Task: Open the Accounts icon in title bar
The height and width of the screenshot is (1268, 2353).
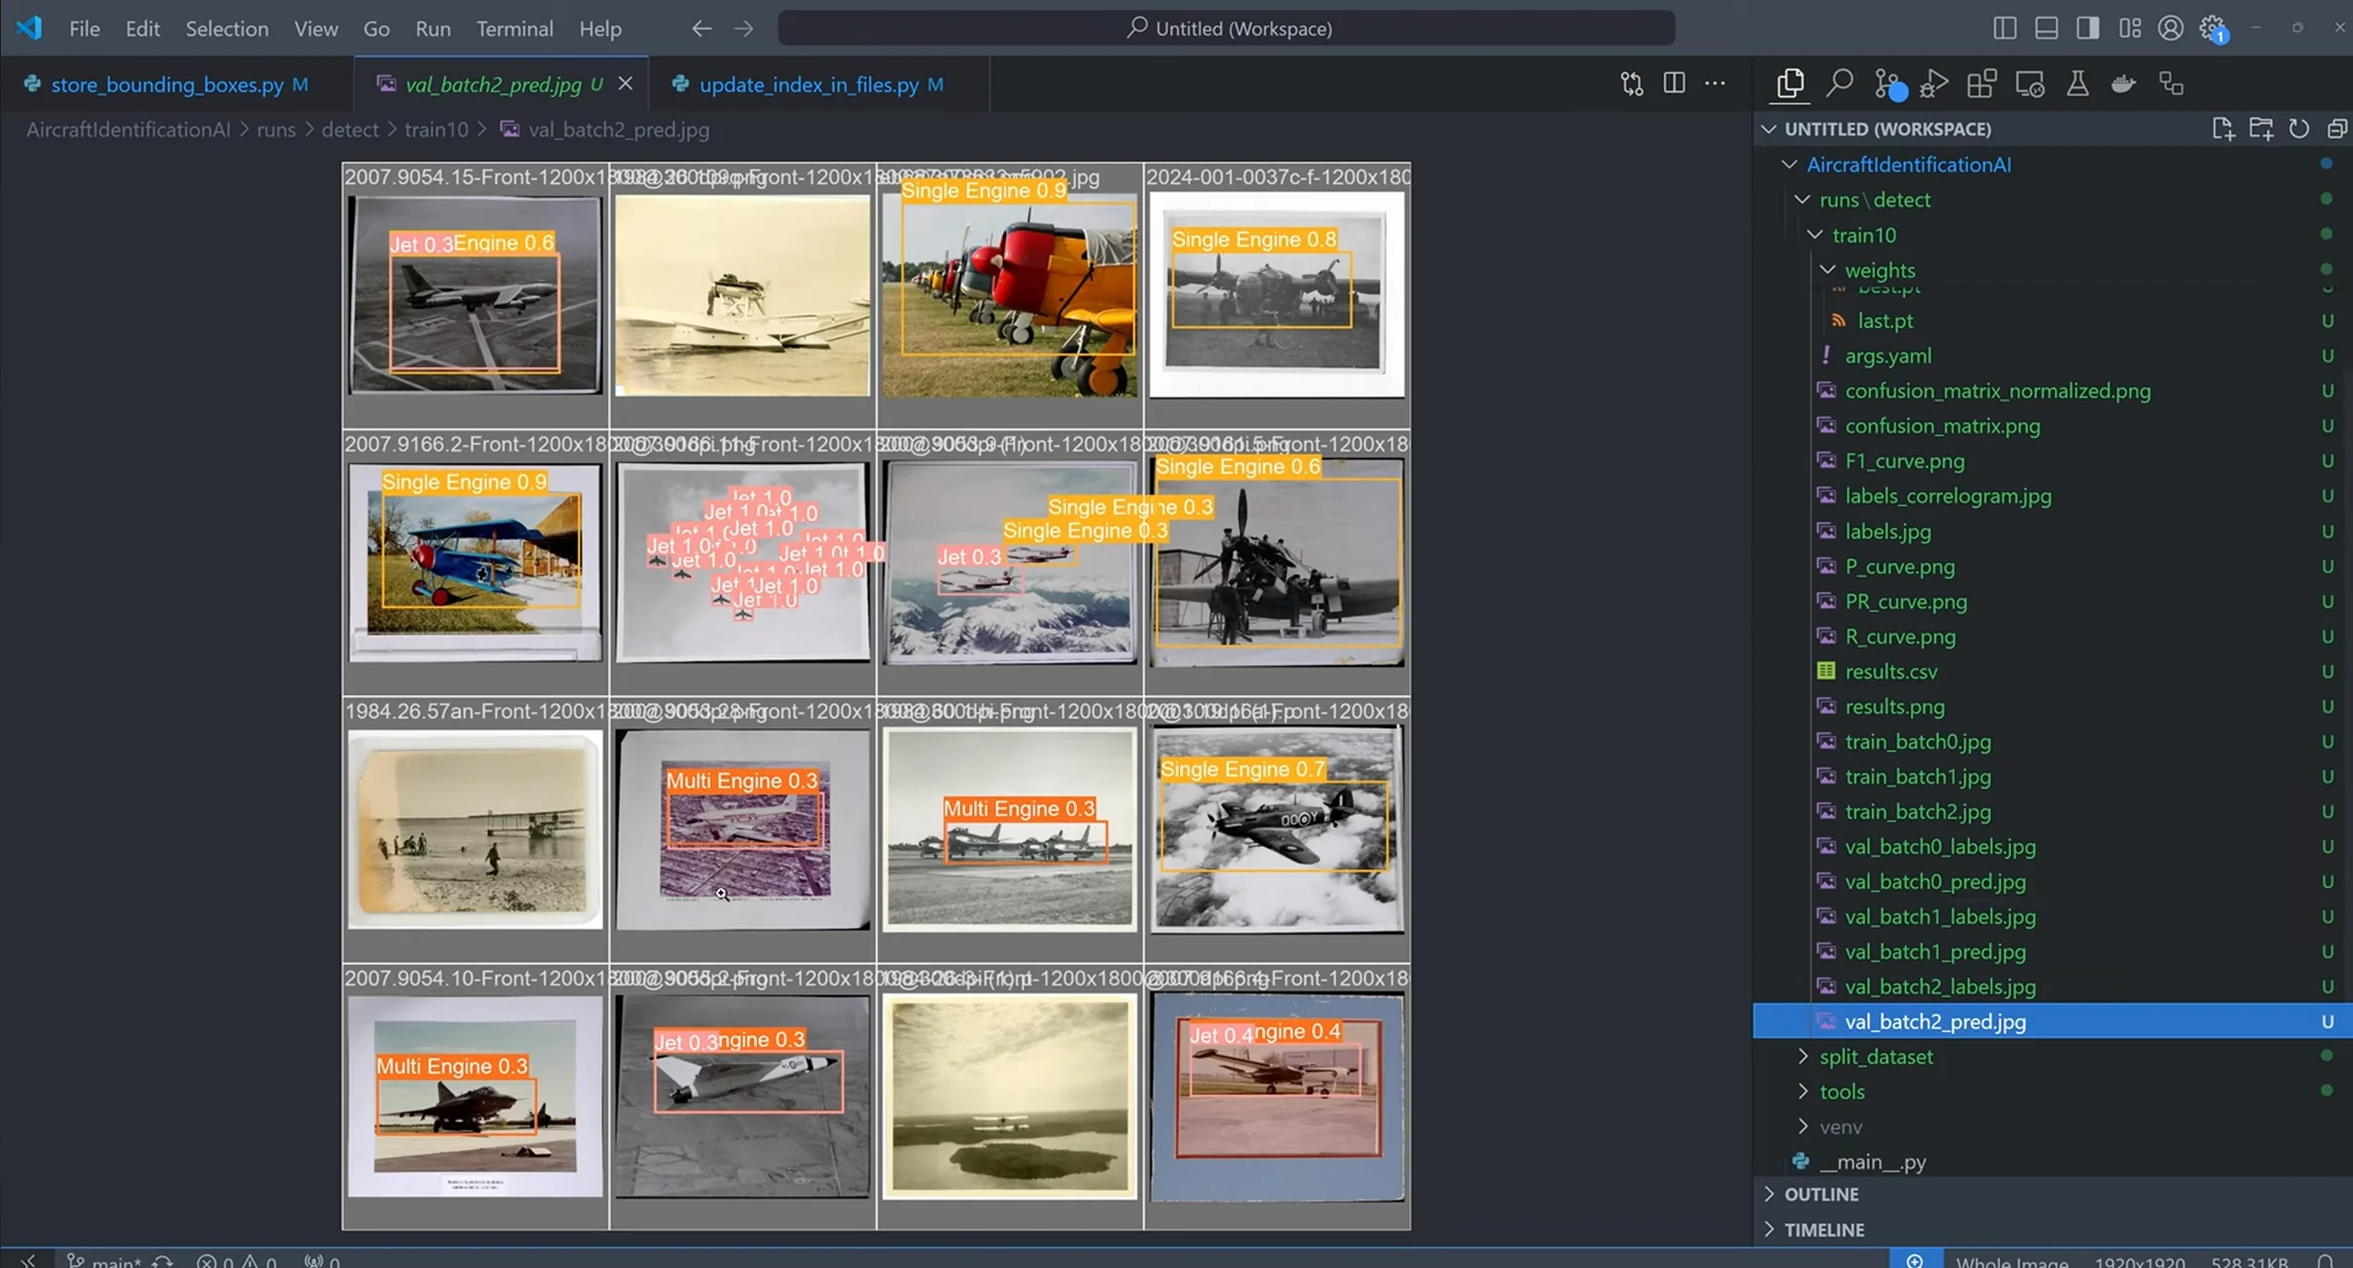Action: pos(2170,28)
